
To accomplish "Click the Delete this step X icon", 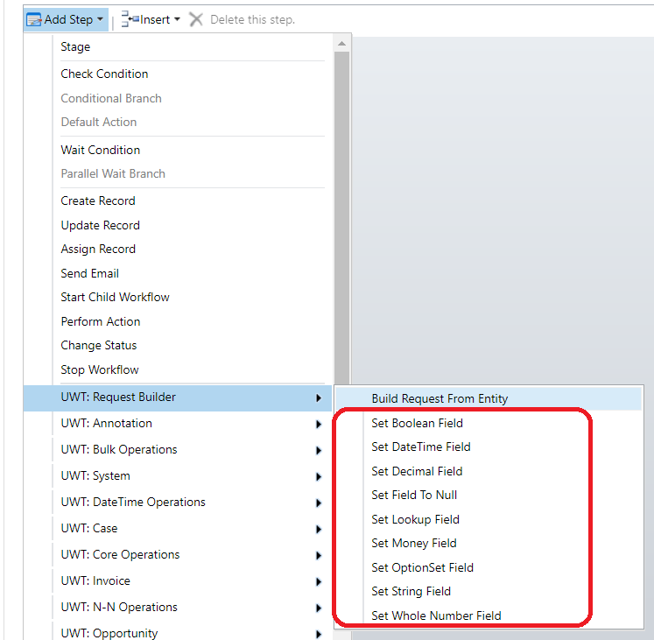I will coord(196,19).
